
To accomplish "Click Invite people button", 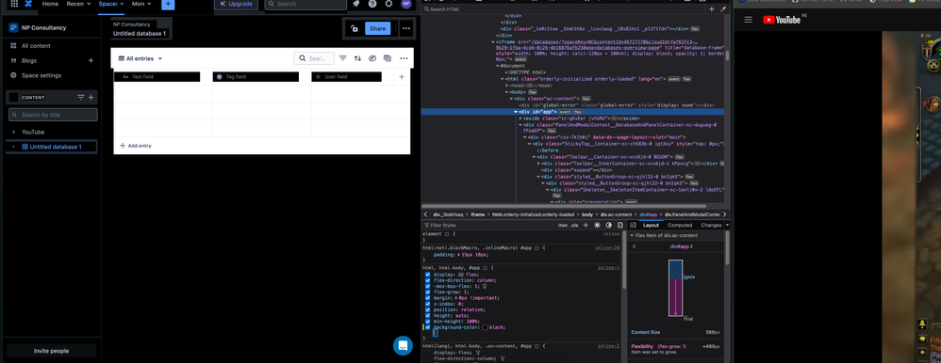I will pos(51,351).
